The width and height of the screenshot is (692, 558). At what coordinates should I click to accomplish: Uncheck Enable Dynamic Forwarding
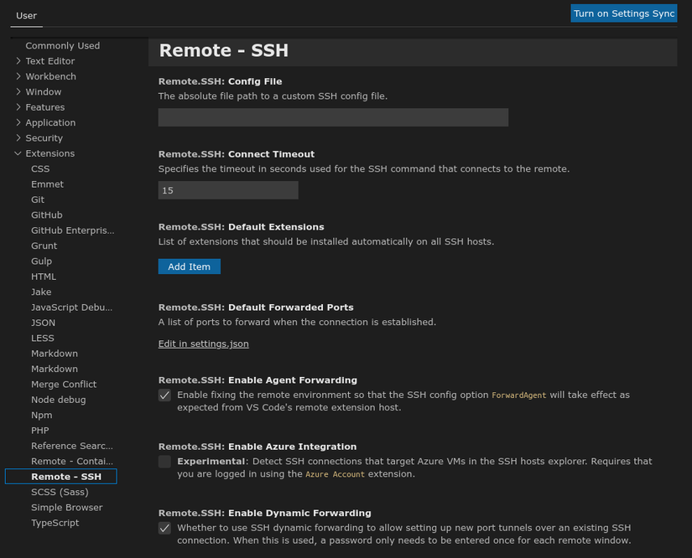pyautogui.click(x=164, y=528)
